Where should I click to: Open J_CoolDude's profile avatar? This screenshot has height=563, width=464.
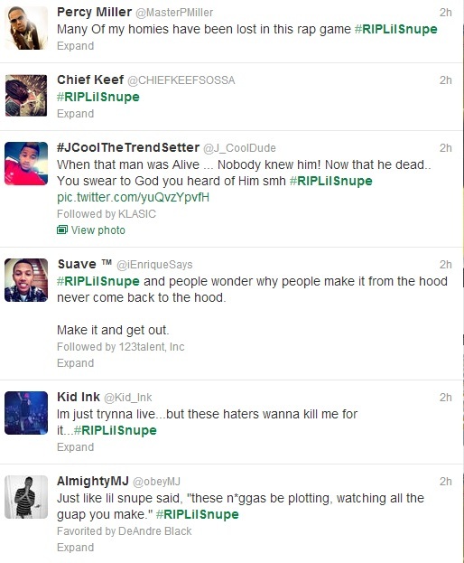pyautogui.click(x=26, y=164)
